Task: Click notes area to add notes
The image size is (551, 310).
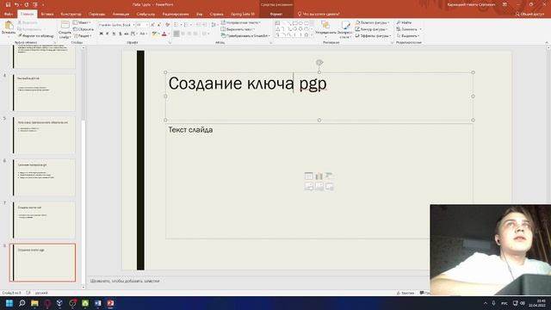Action: [125, 281]
